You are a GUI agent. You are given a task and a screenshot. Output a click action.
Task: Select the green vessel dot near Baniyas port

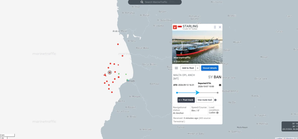pos(127,80)
